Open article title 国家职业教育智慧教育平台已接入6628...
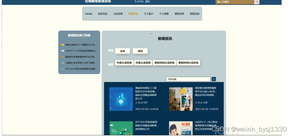This screenshot has width=292, height=136. point(206,92)
